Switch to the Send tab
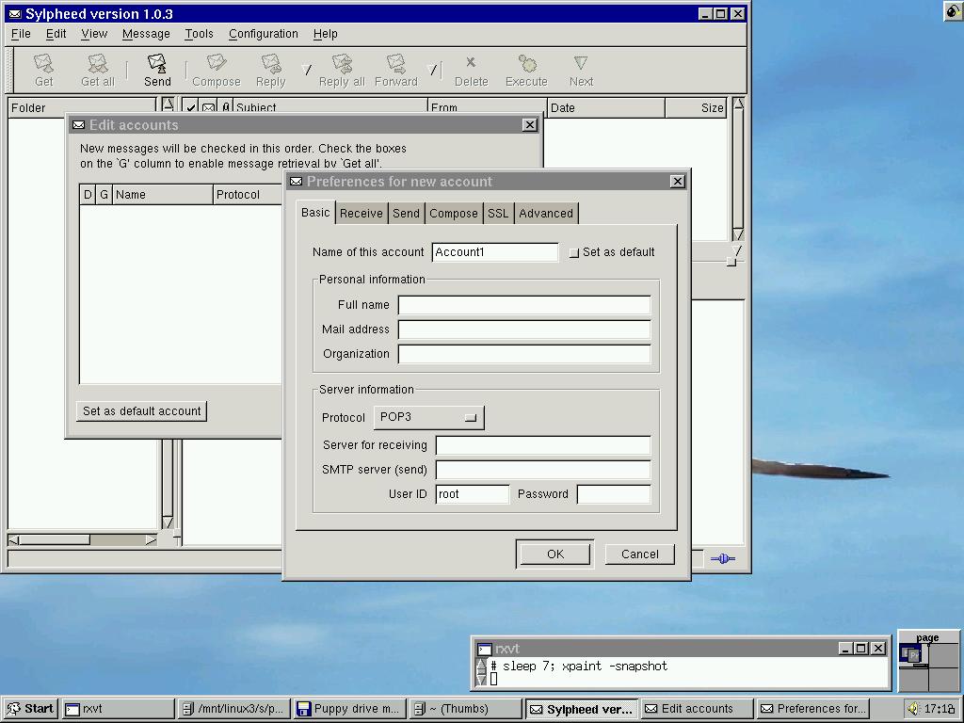964x723 pixels. 406,214
